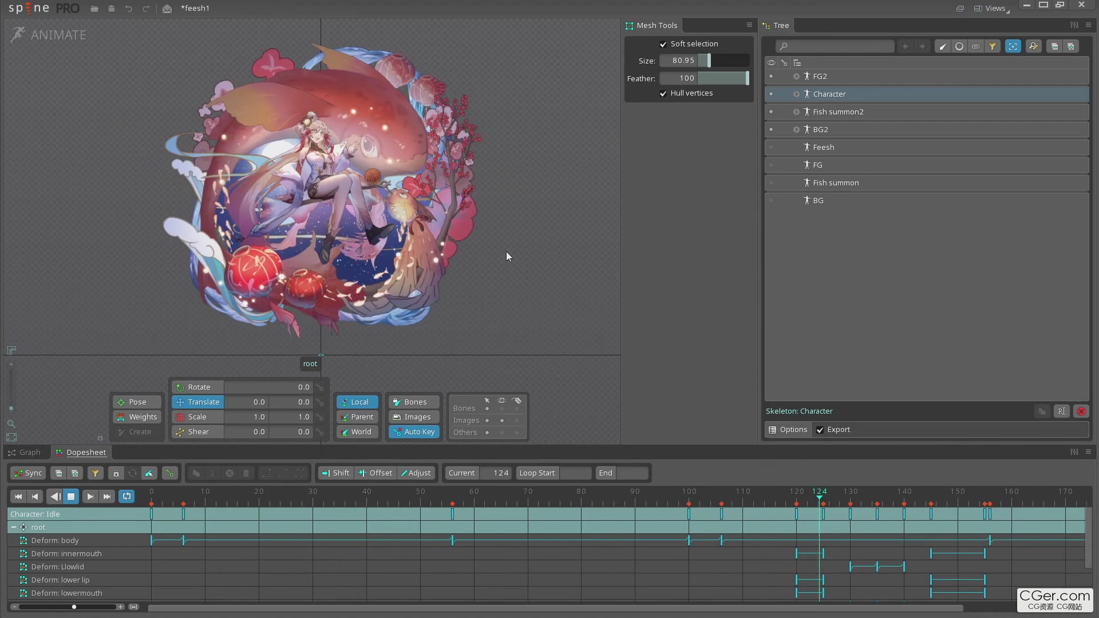Toggle visibility dot for Fish summon2
Image resolution: width=1099 pixels, height=618 pixels.
click(771, 112)
